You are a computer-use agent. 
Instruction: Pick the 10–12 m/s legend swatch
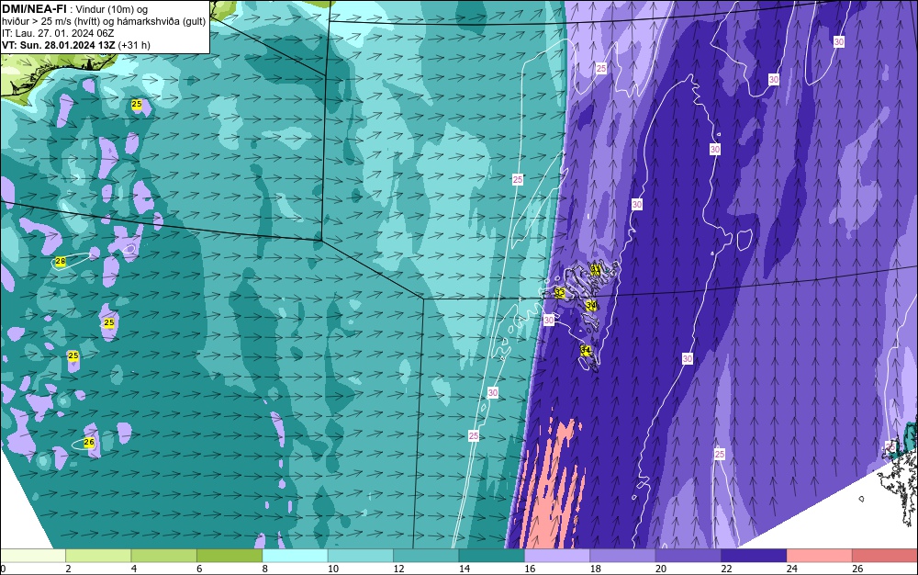tap(361, 556)
